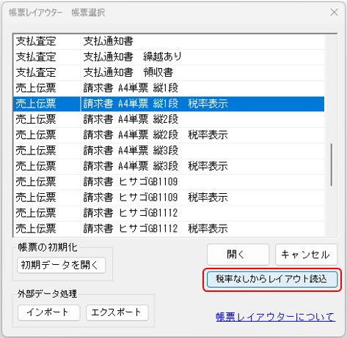Select 支払通知書 繰越あり row
This screenshot has height=338, width=347.
coord(169,57)
